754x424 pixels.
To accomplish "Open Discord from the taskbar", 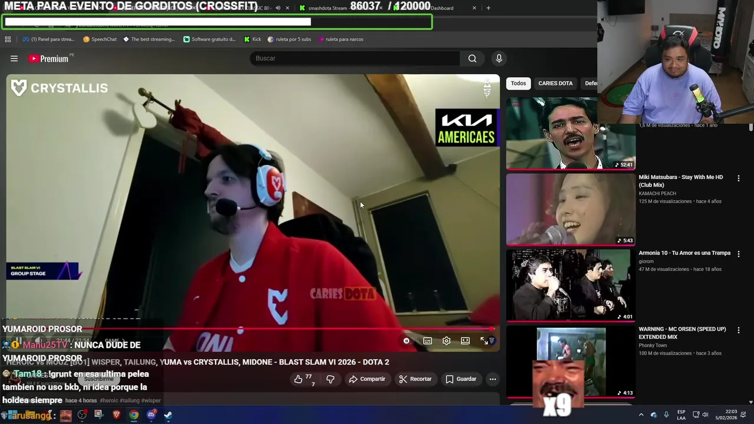I will (151, 415).
